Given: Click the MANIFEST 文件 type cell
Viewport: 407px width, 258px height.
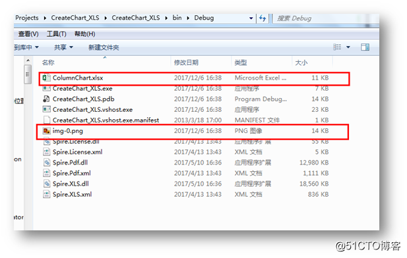Looking at the screenshot, I should point(257,120).
